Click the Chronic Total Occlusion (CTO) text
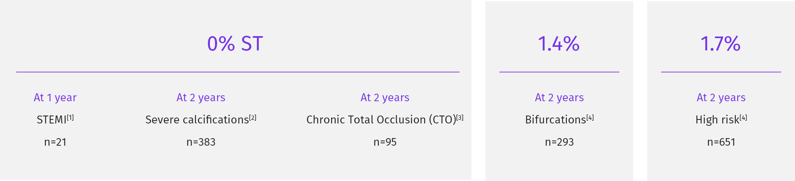Viewport: 795px width, 181px height. (x=381, y=119)
